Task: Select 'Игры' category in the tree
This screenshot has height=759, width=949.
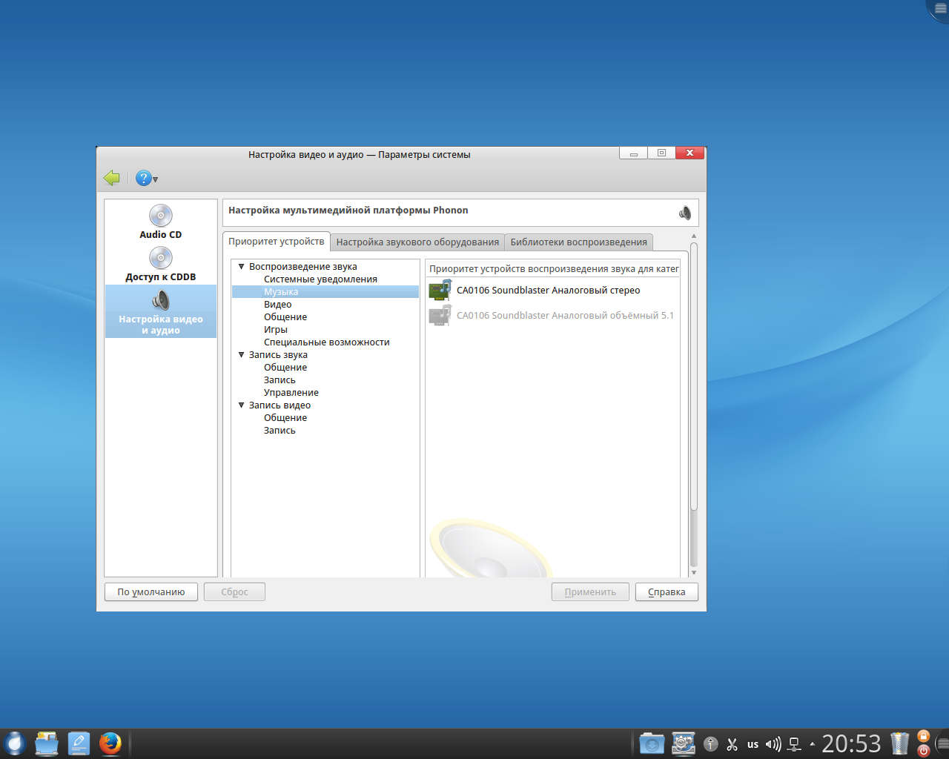Action: (x=275, y=330)
